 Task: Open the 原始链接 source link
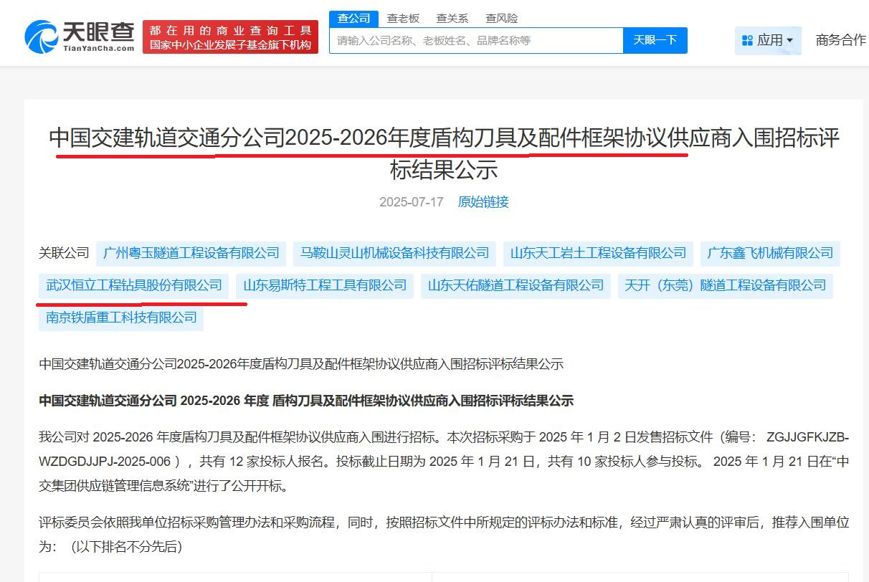[x=483, y=202]
